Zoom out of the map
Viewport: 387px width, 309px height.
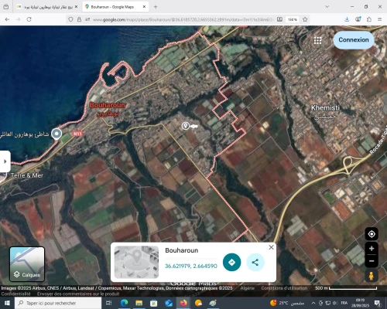tap(372, 261)
